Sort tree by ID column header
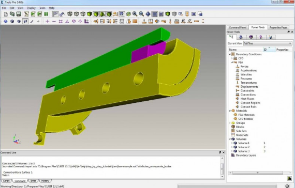The image size is (295, 188). pos(269,50)
